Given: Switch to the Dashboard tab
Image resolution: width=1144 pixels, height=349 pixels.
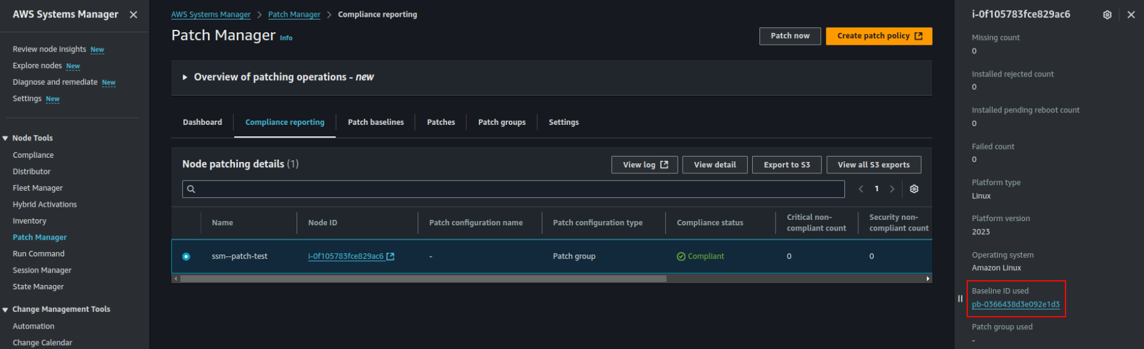Looking at the screenshot, I should pyautogui.click(x=203, y=122).
